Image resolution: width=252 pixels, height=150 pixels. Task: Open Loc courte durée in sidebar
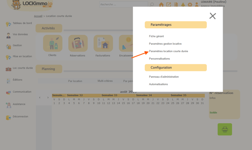(19, 69)
